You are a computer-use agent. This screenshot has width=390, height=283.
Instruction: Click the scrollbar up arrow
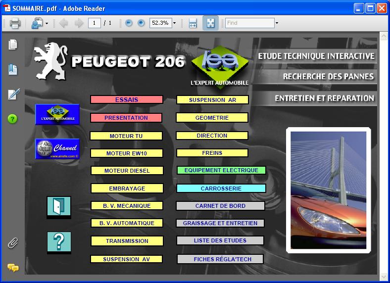[x=384, y=37]
